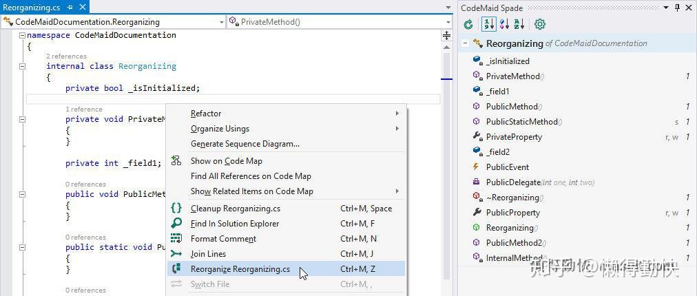Pin the Reorganizing.cs document tab
Image resolution: width=697 pixels, height=296 pixels.
(x=70, y=8)
